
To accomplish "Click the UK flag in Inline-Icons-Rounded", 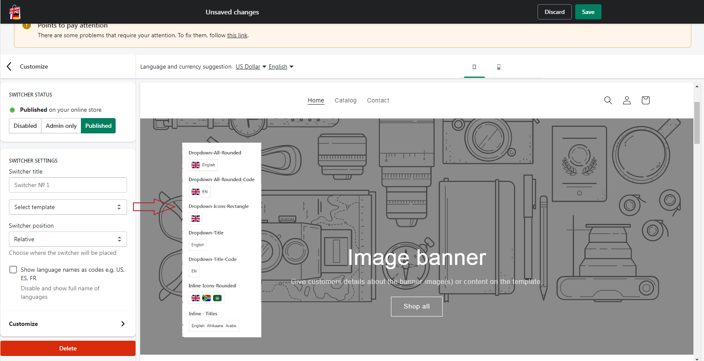I will coord(196,298).
